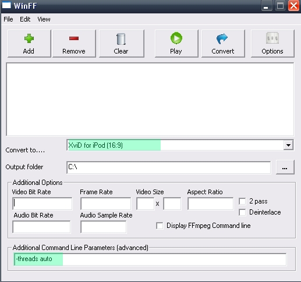Click the green Play icon
This screenshot has width=301, height=282.
pos(176,38)
